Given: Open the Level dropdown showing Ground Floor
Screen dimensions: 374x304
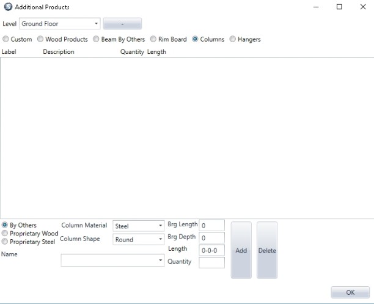Looking at the screenshot, I should coord(60,24).
